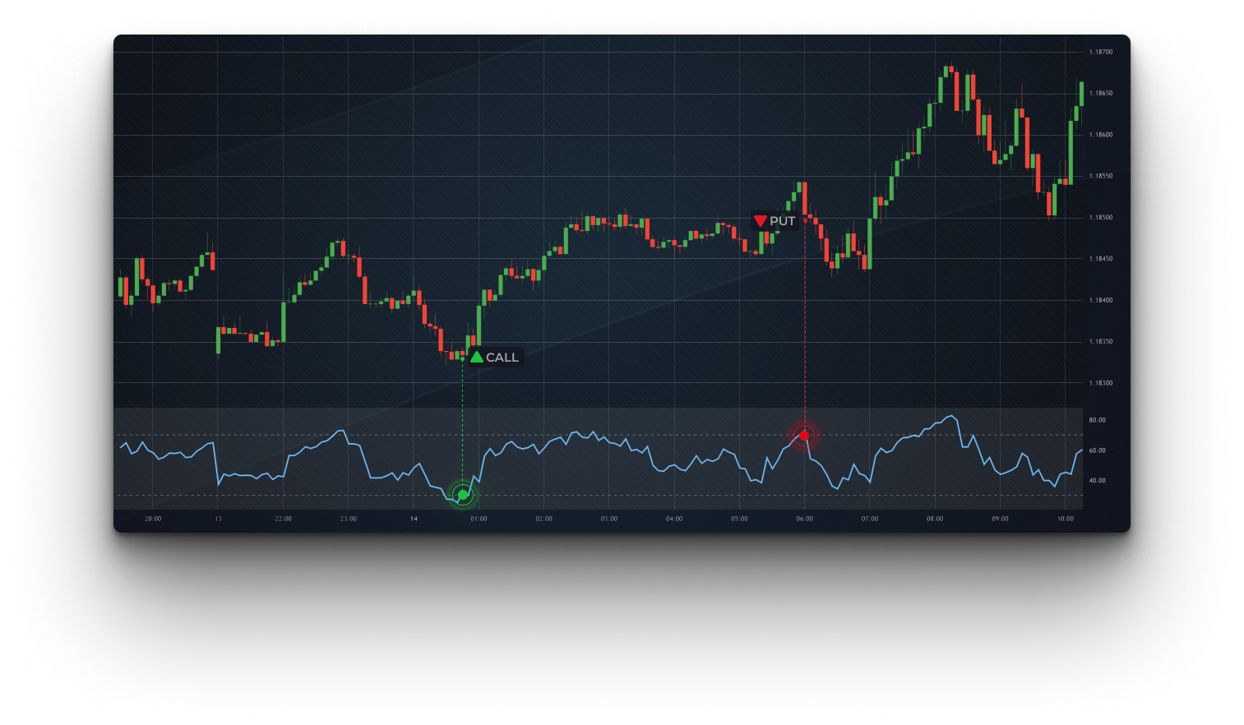Select the 1.18500 price axis label

(1100, 218)
